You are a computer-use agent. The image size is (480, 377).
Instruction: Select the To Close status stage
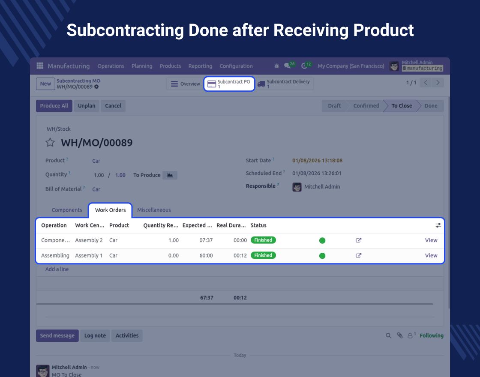coord(402,106)
